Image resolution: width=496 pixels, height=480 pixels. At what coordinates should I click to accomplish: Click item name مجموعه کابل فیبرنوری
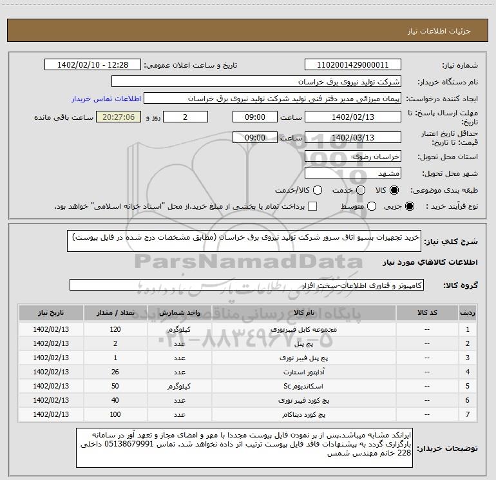[x=303, y=329]
